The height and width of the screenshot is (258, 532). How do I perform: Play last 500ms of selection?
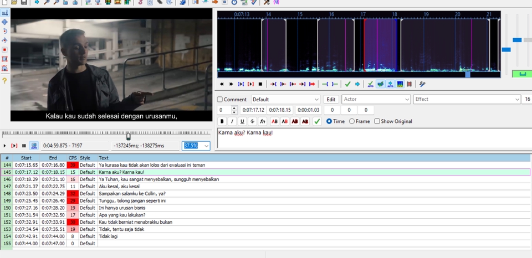303,84
